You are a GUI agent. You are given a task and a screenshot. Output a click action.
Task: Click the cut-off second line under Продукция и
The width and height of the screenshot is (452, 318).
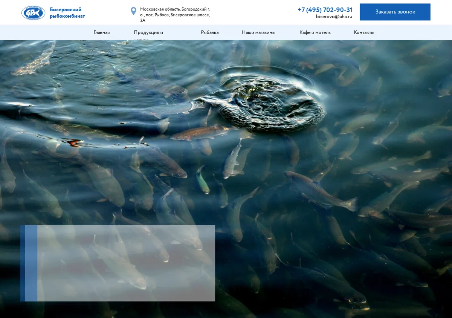click(x=141, y=39)
